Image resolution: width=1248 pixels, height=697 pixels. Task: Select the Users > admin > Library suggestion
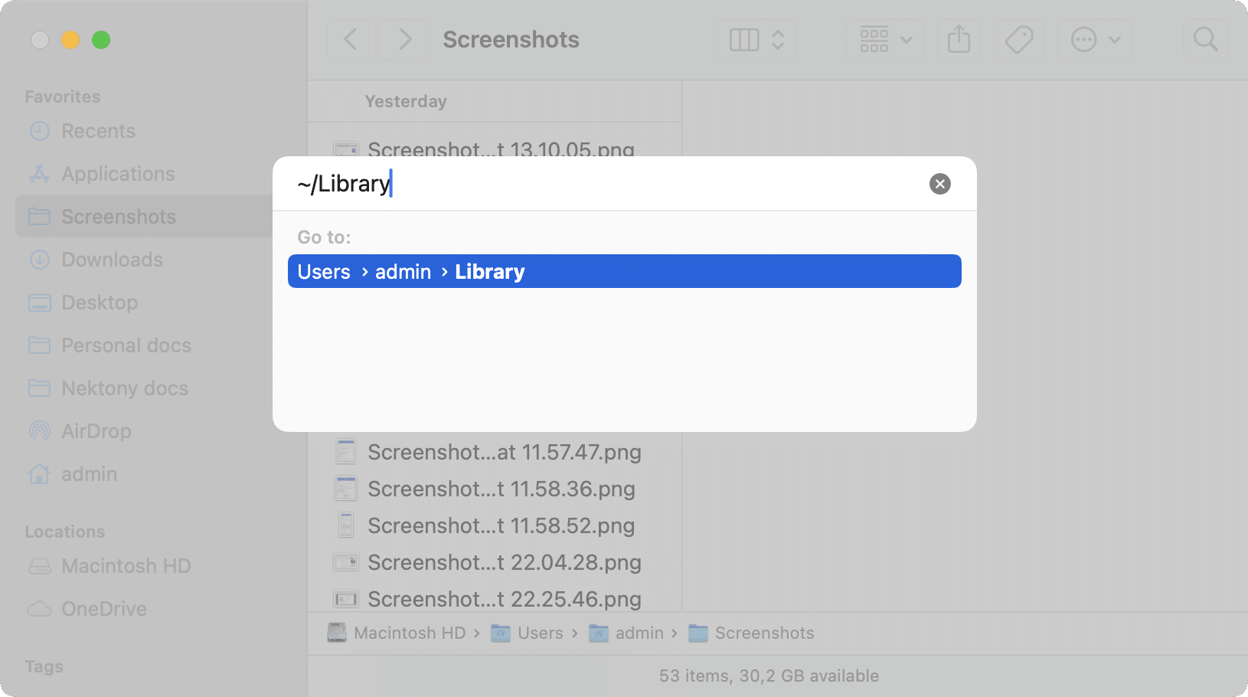pos(624,271)
